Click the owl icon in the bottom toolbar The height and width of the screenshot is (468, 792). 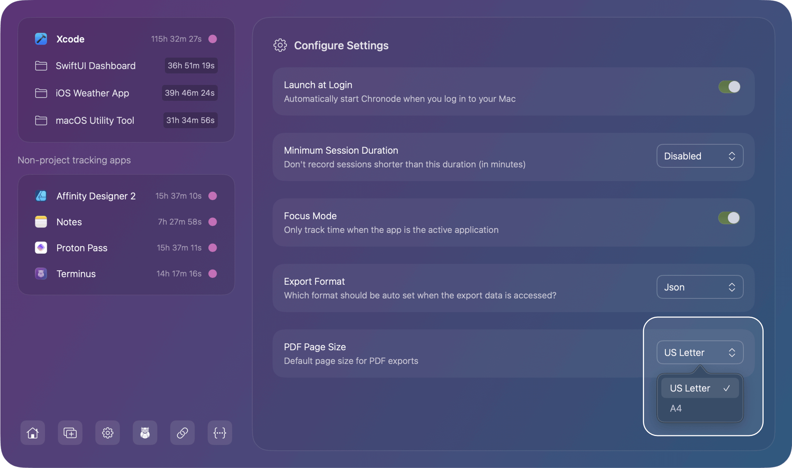point(145,433)
